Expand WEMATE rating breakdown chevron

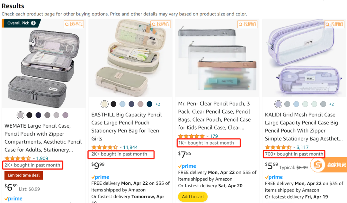(34, 158)
